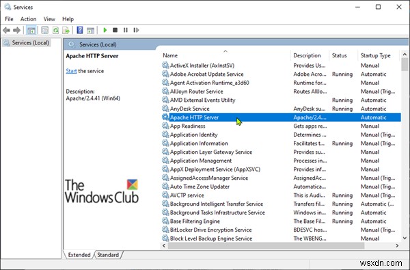Open the Properties toolbar icon
This screenshot has width=410, height=270.
point(44,30)
